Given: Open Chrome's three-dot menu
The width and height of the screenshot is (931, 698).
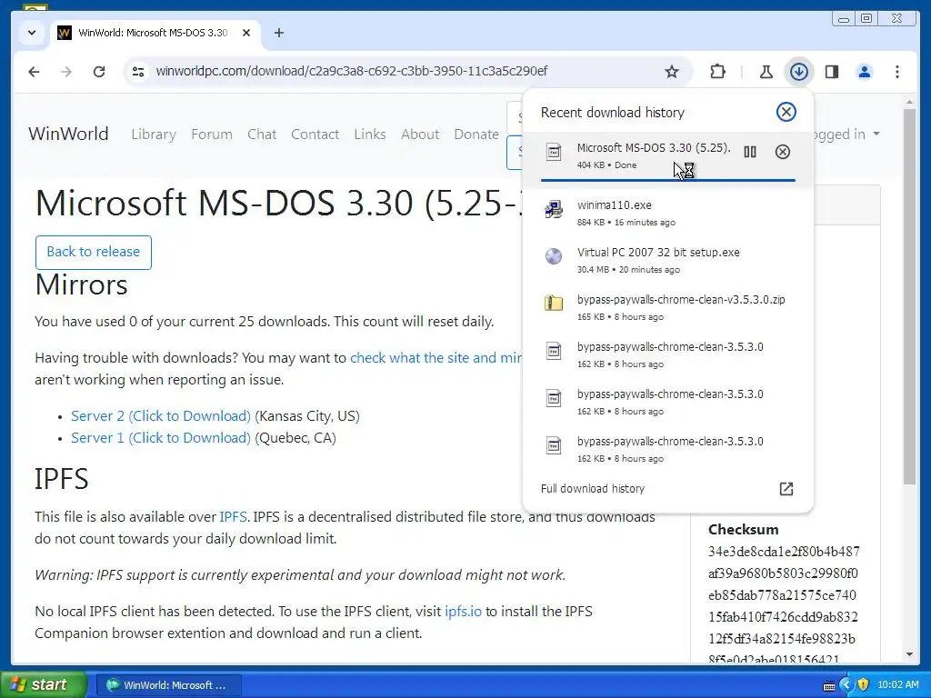Looking at the screenshot, I should coord(897,72).
